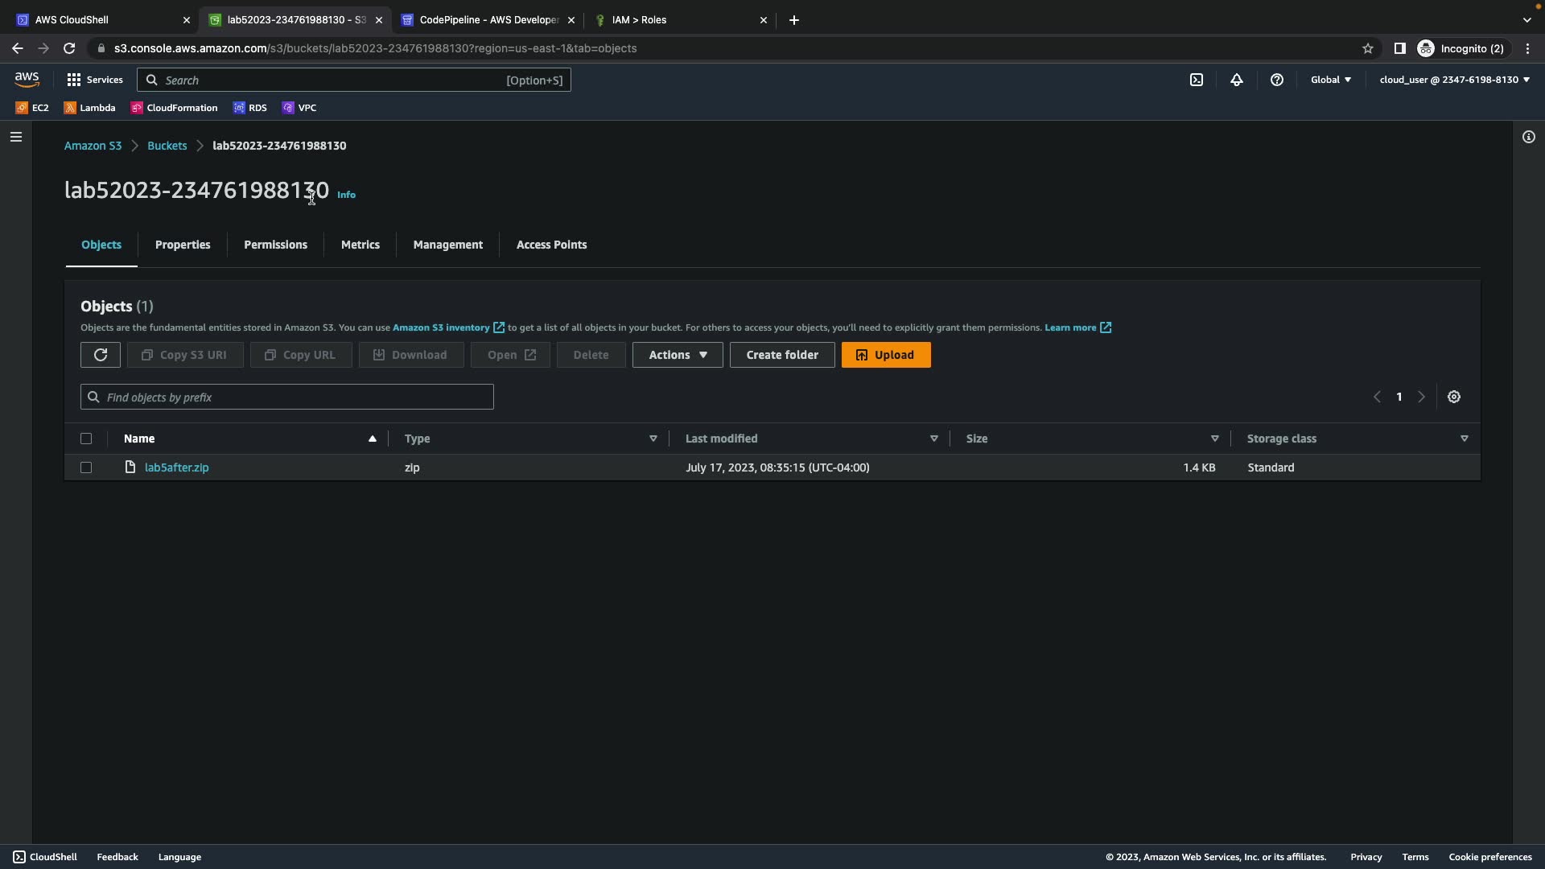Check the lab5after.zip row checkbox
This screenshot has width=1545, height=869.
(86, 467)
